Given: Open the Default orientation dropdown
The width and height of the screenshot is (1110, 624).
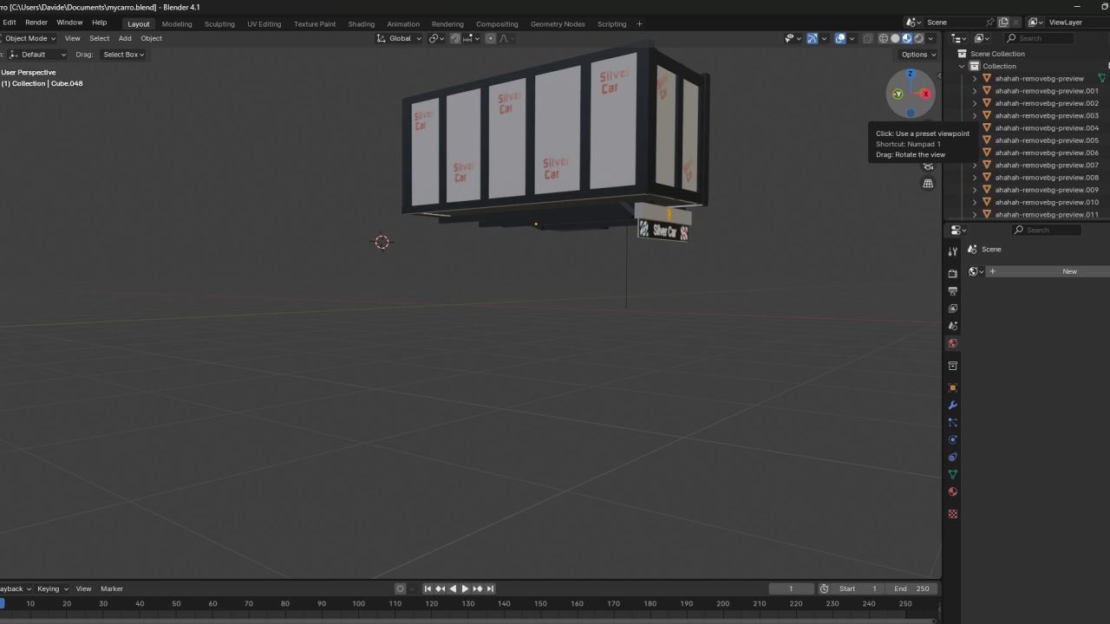Looking at the screenshot, I should click(x=36, y=55).
